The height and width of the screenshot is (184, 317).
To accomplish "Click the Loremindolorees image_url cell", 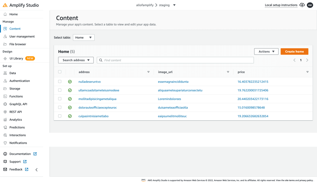I will (x=169, y=99).
